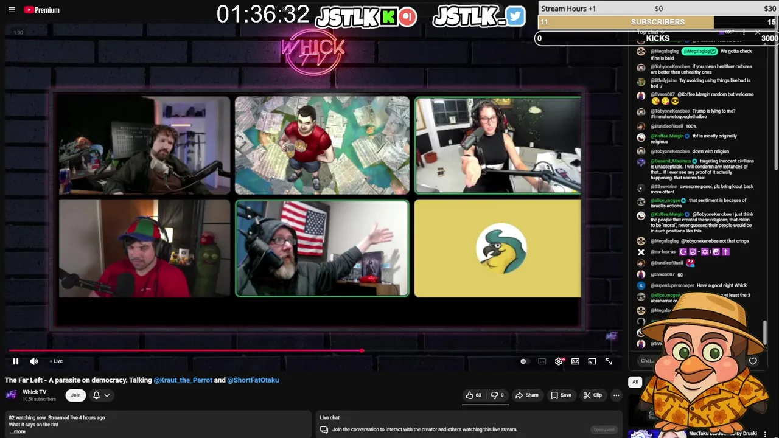Click 'Stream Hours +1' goal text
Screen dimensions: 779x438
pyautogui.click(x=568, y=9)
